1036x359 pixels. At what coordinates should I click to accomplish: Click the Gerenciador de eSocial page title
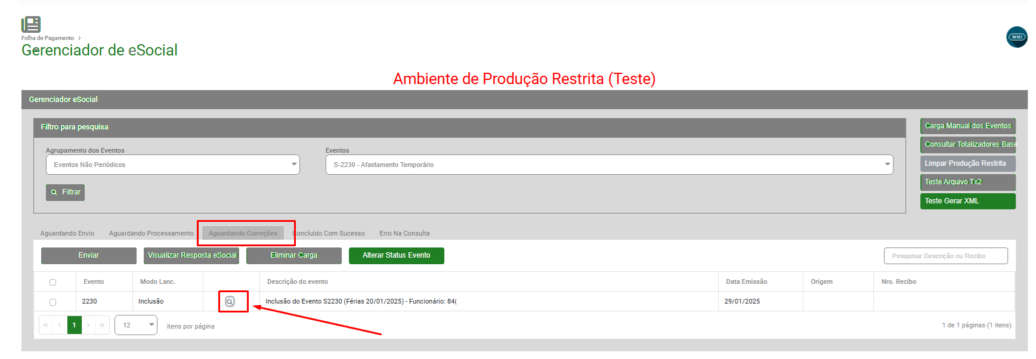click(100, 50)
